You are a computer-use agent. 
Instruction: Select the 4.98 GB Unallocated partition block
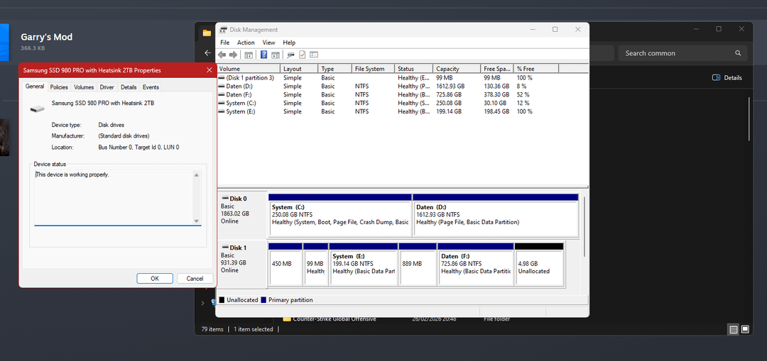pyautogui.click(x=539, y=267)
